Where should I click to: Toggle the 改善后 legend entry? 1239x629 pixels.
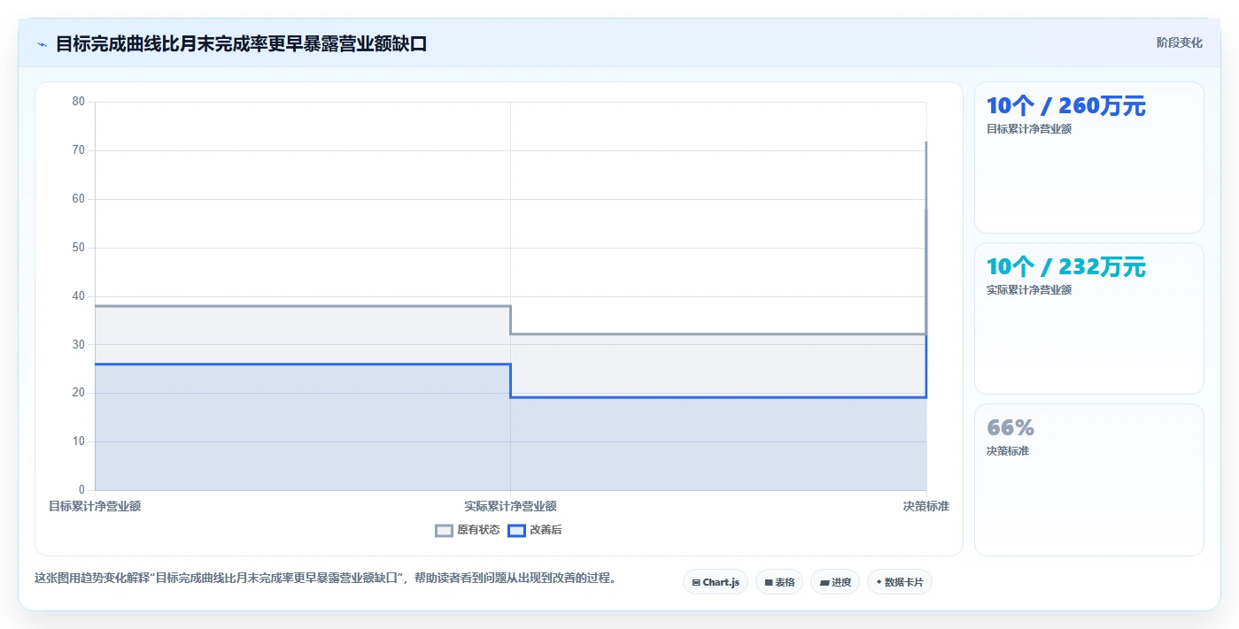click(535, 530)
